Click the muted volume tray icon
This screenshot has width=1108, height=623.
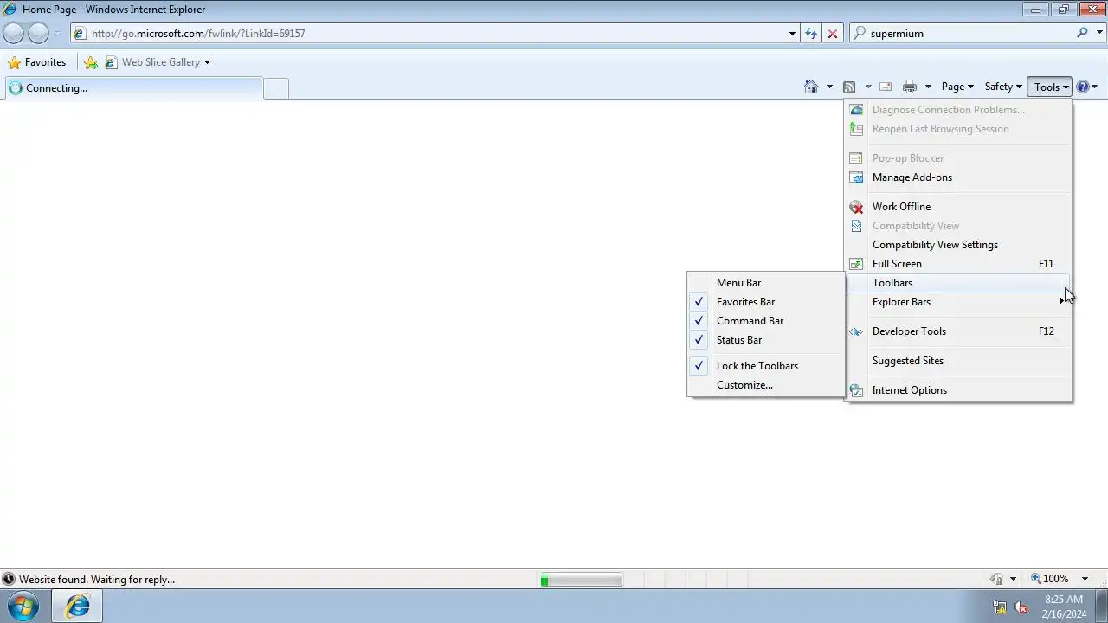click(1021, 607)
